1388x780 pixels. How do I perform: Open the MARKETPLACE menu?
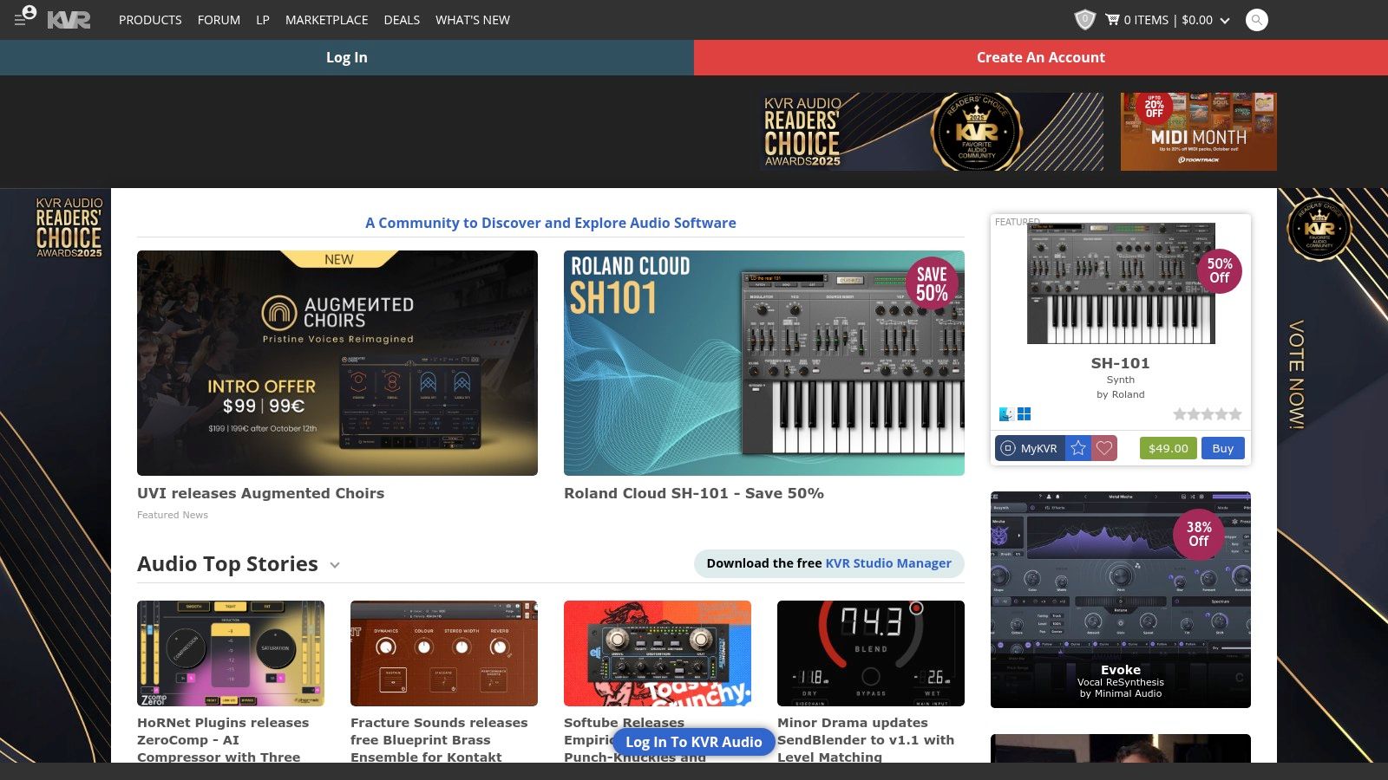pos(326,20)
